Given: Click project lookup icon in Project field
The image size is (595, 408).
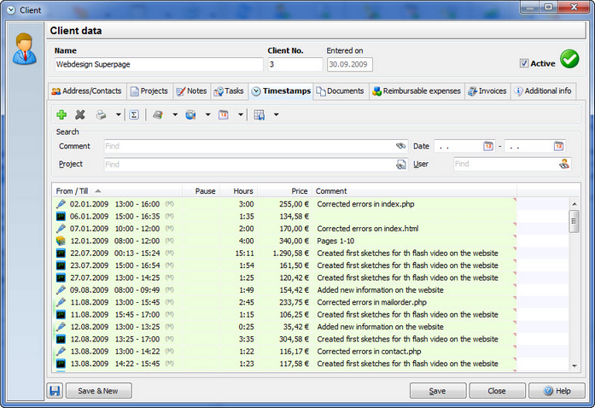Looking at the screenshot, I should (x=400, y=165).
